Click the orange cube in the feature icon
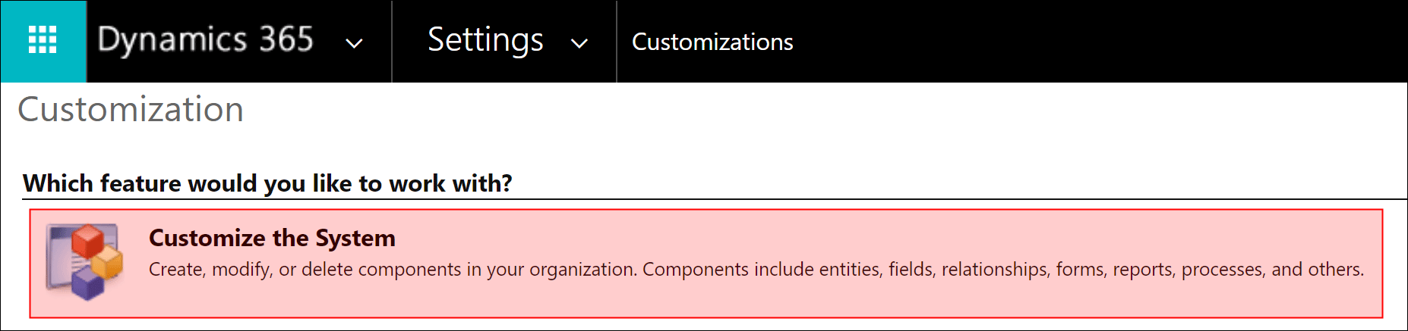The width and height of the screenshot is (1408, 331). 107,263
